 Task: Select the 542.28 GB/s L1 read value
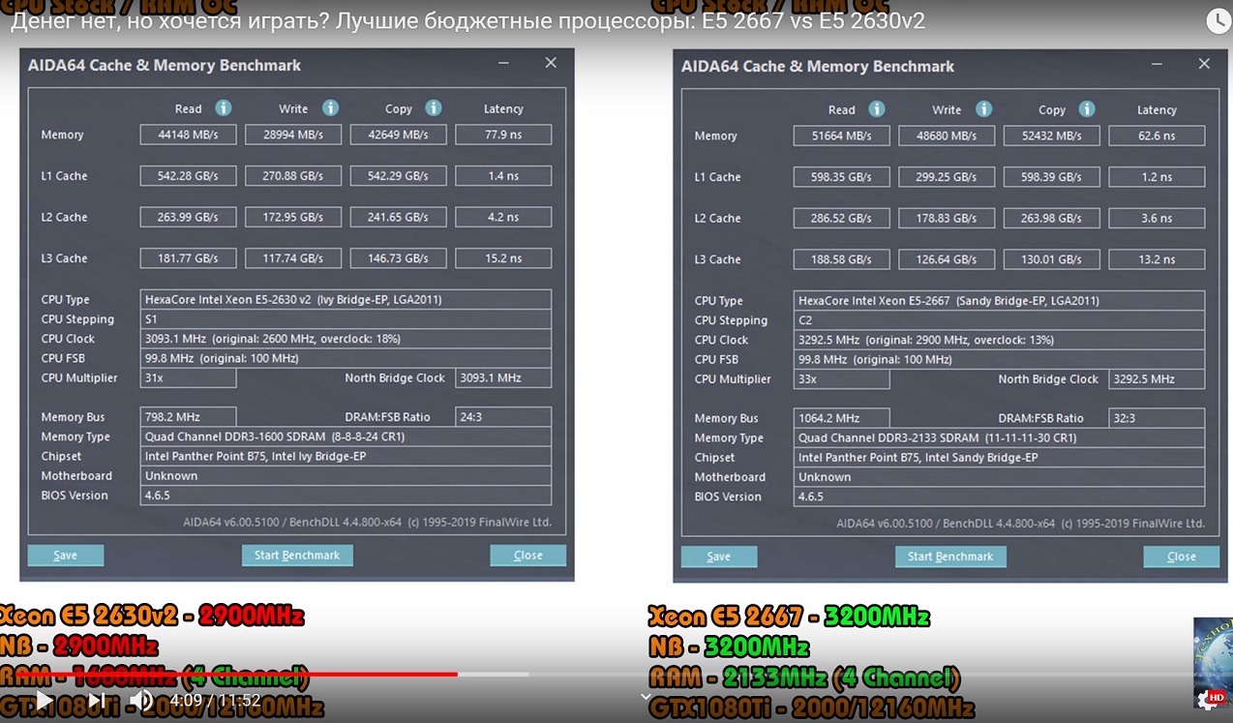click(x=189, y=176)
